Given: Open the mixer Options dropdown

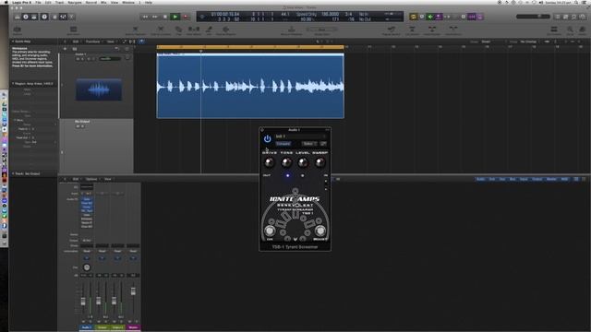Looking at the screenshot, I should tap(92, 179).
